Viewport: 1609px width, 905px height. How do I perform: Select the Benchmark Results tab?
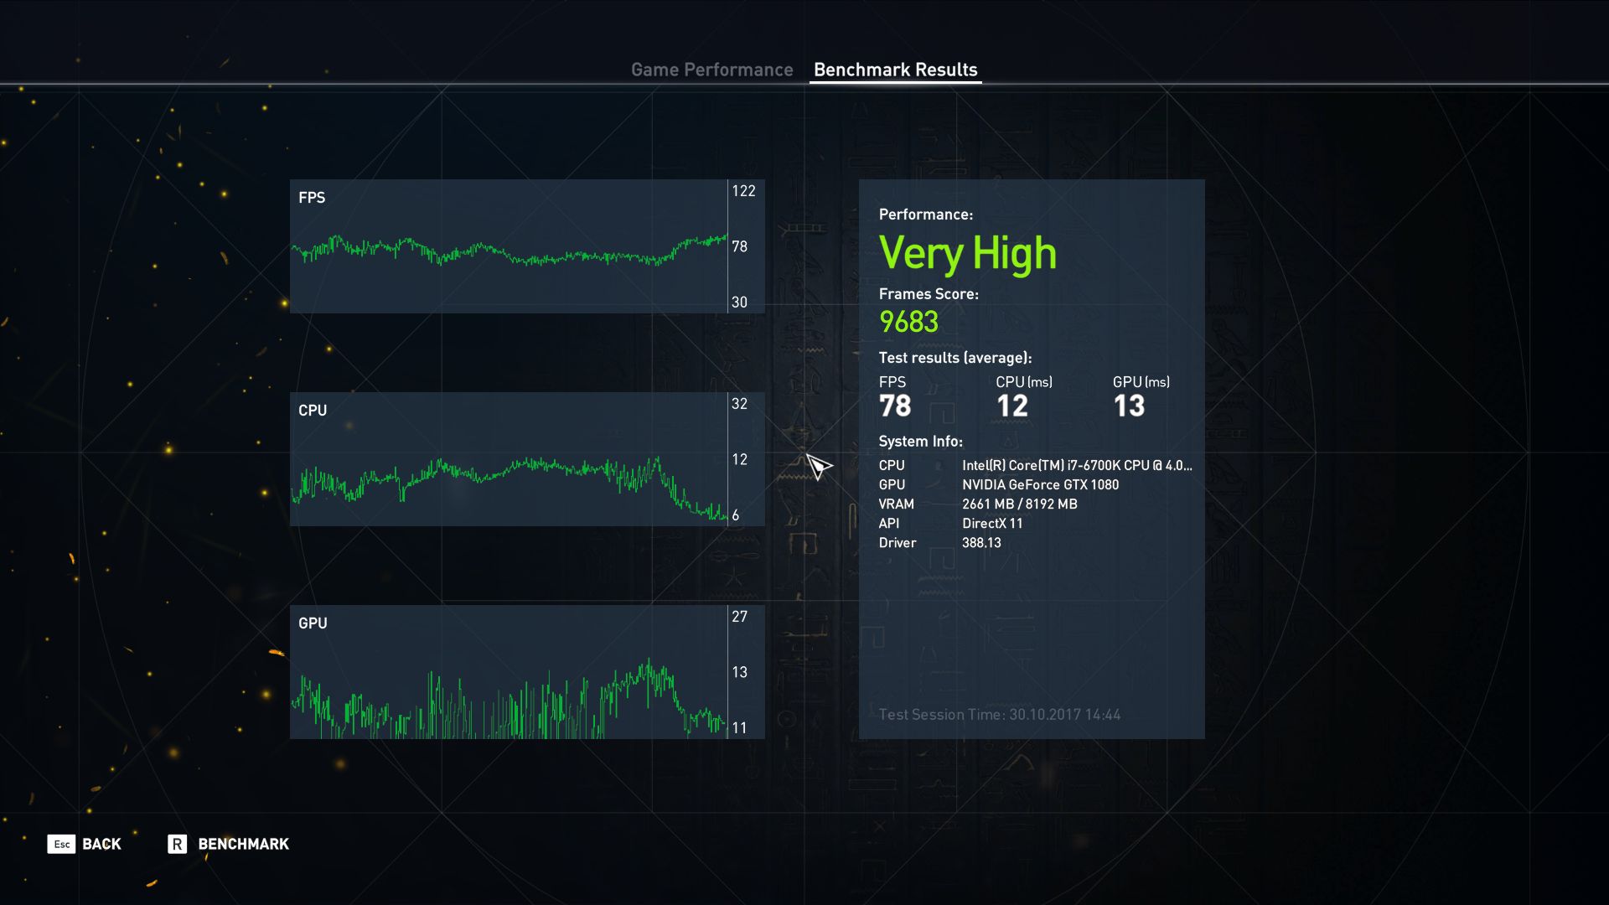[x=895, y=70]
